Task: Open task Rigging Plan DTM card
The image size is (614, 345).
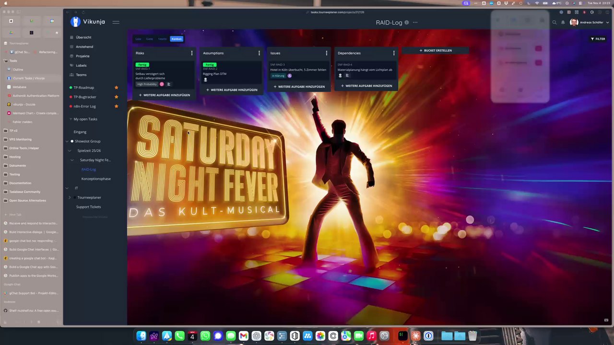Action: (x=232, y=72)
